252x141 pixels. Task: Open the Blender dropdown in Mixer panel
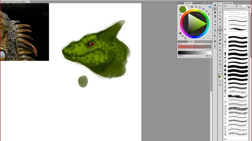(195, 44)
